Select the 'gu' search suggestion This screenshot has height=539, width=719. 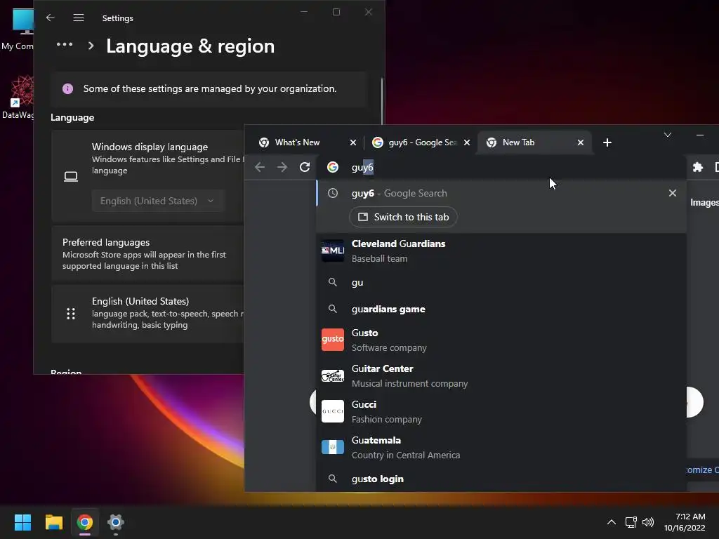(501, 282)
